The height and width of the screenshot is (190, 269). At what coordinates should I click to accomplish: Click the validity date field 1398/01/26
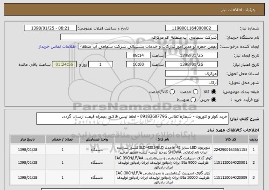click(191, 64)
